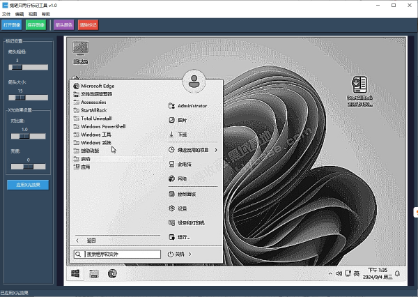The width and height of the screenshot is (418, 297).
Task: Click the Microsoft Edge icon in start menu
Action: tap(75, 86)
